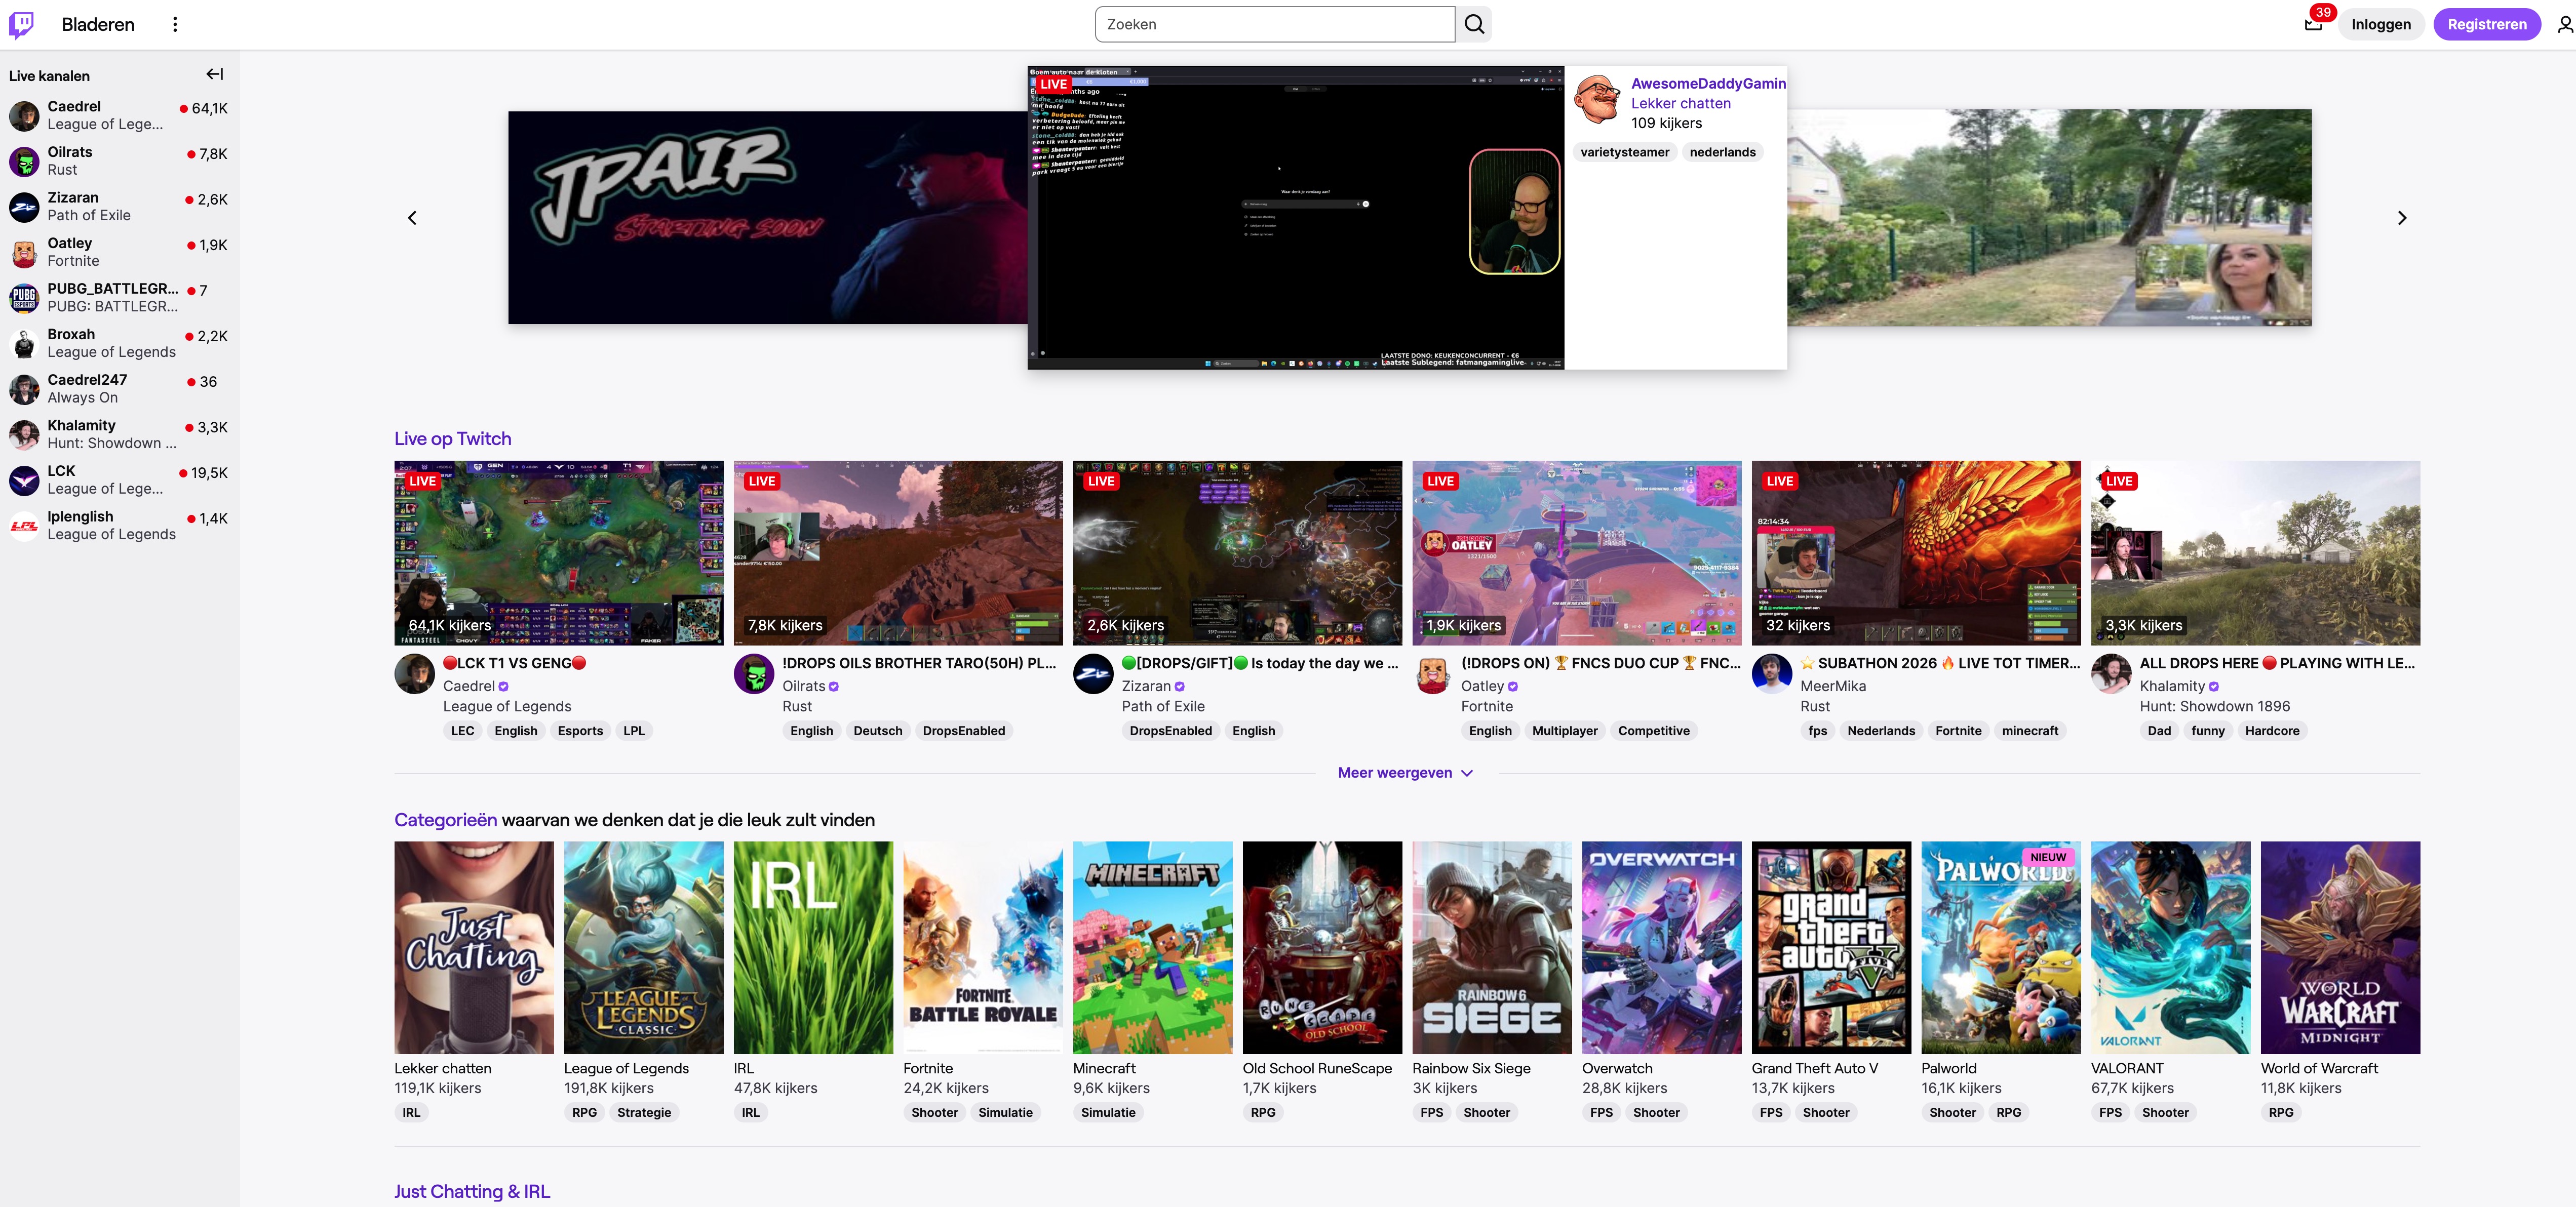2576x1207 pixels.
Task: Open the Live op Twitch heading link
Action: click(x=453, y=438)
